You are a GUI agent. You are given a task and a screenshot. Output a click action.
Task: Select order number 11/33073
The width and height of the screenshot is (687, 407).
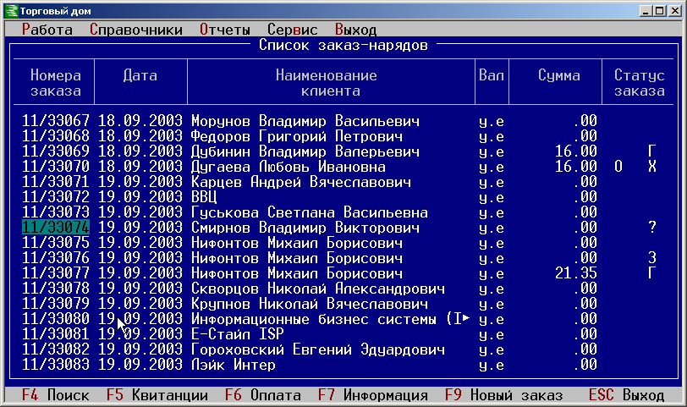click(56, 212)
